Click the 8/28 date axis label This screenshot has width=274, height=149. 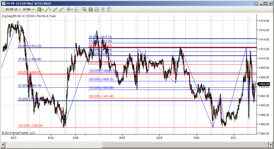tap(122, 138)
